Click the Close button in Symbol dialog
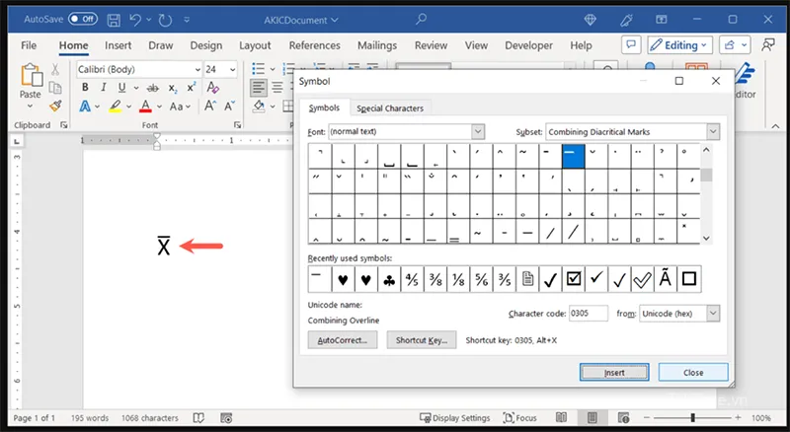 point(693,373)
